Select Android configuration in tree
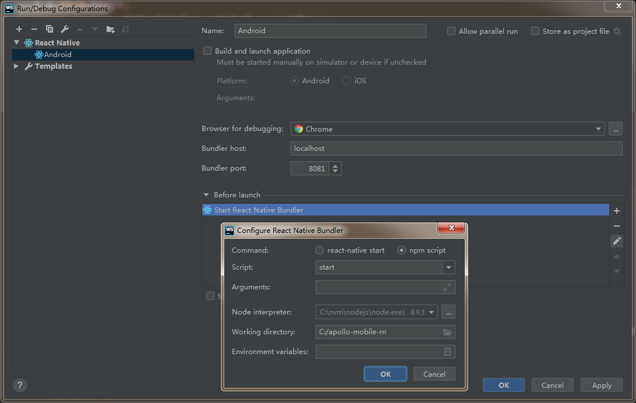636x403 pixels. 103,55
